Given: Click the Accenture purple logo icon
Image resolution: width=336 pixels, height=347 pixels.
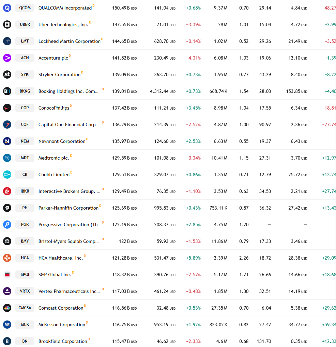Looking at the screenshot, I should click(7, 58).
